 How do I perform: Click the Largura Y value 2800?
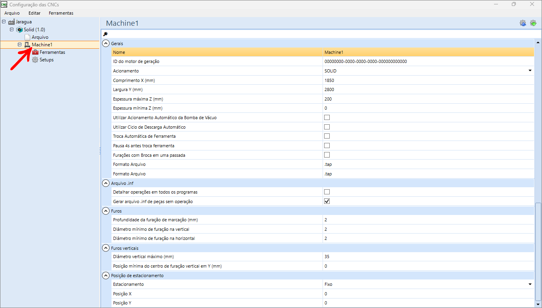pyautogui.click(x=428, y=89)
